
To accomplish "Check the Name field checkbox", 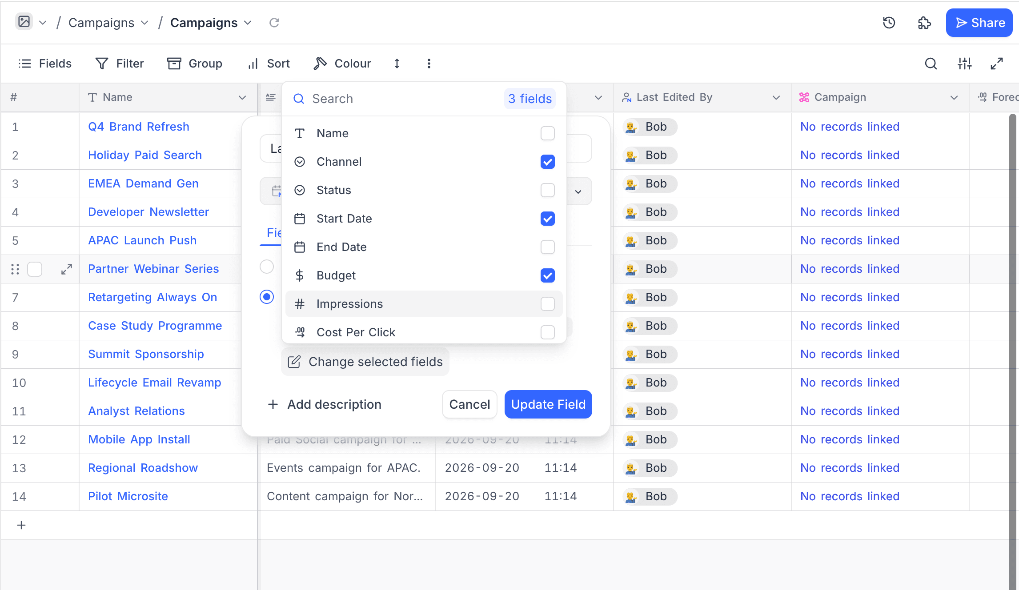I will click(547, 133).
